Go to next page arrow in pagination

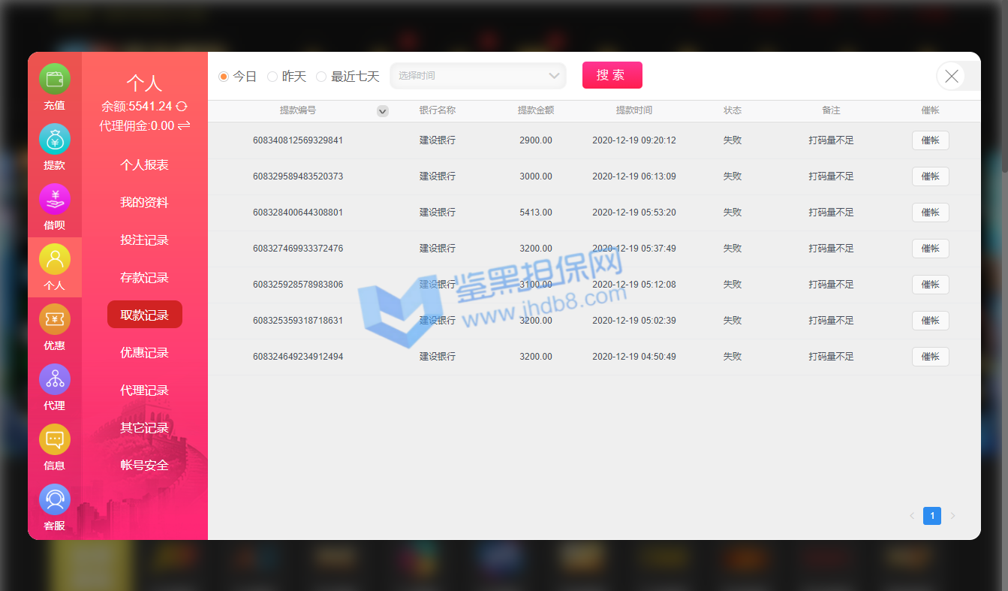953,516
